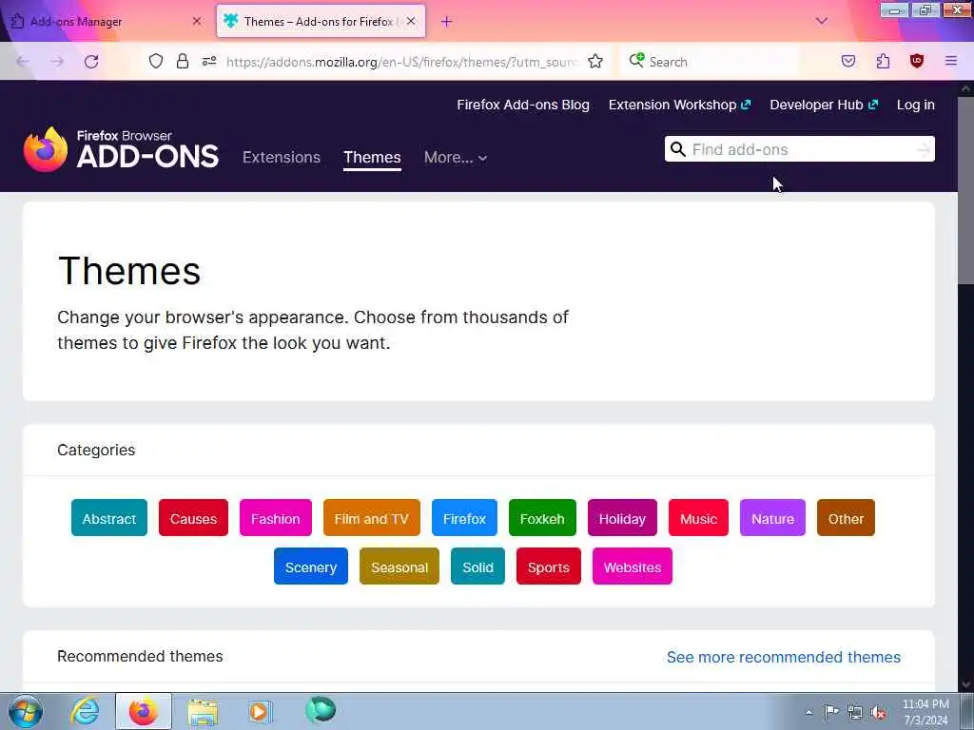
Task: Browse the Nature category
Action: 772,518
